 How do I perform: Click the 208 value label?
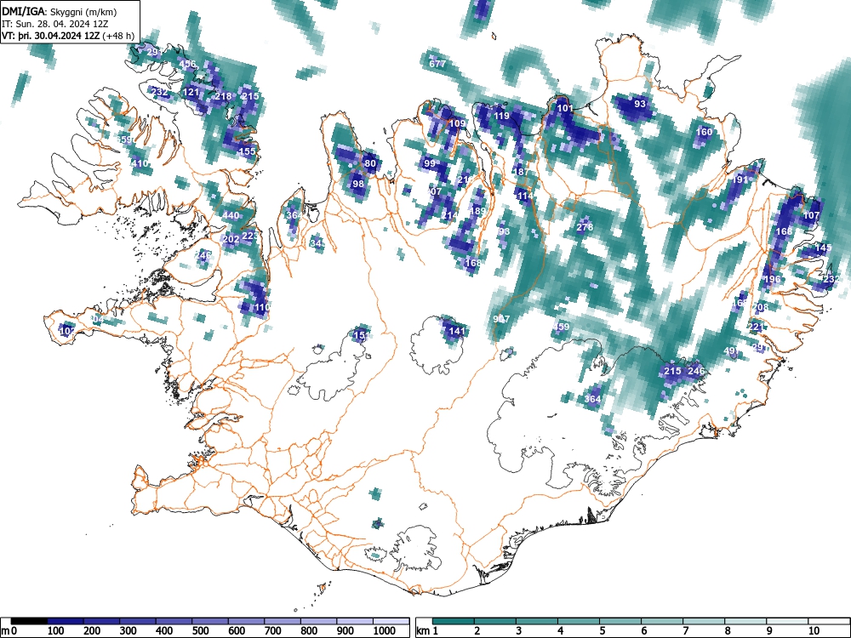coord(760,307)
